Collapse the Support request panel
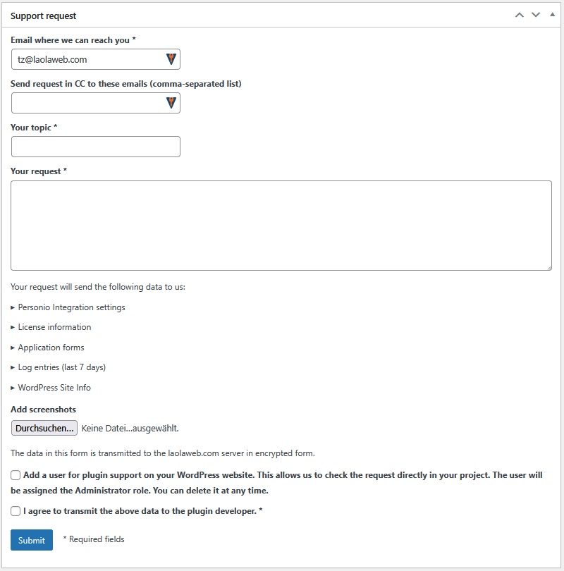This screenshot has height=571, width=564. coord(551,15)
